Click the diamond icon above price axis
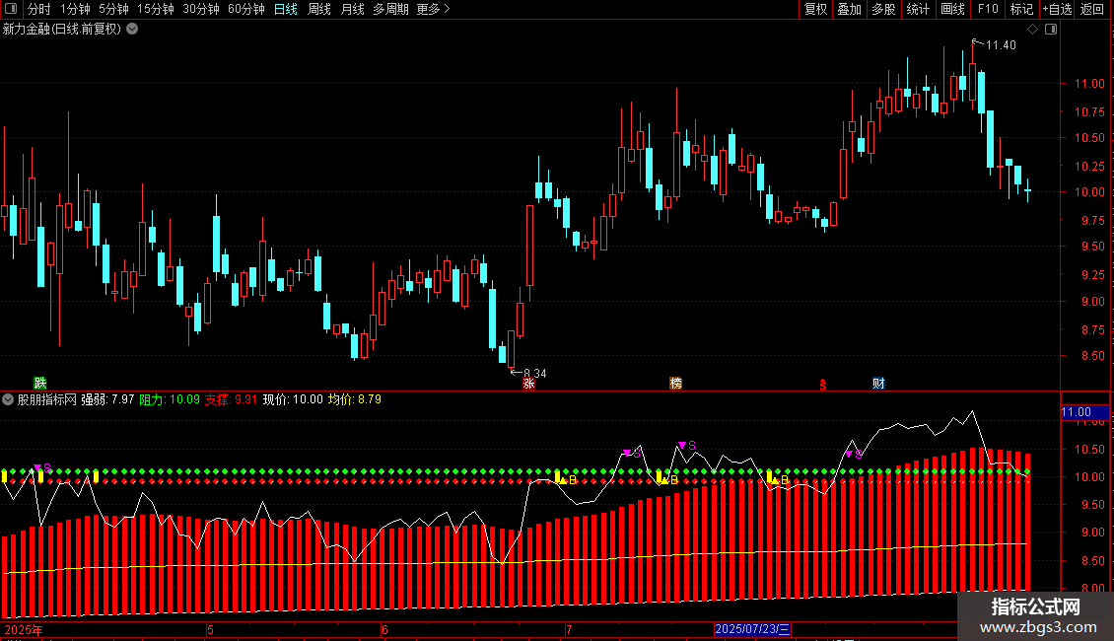This screenshot has width=1114, height=641. (1033, 29)
